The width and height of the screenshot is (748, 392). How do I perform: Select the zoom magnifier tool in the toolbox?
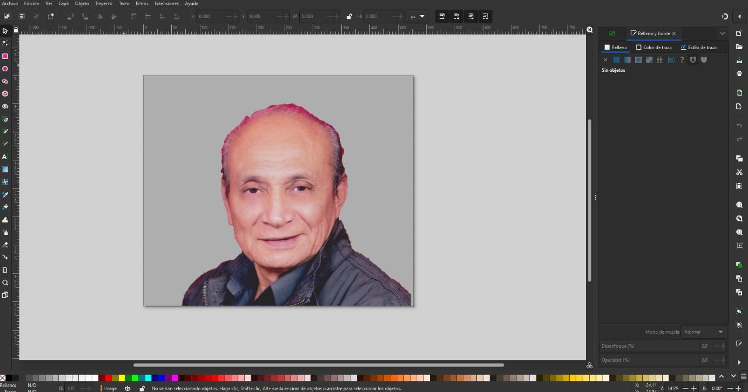coord(5,283)
